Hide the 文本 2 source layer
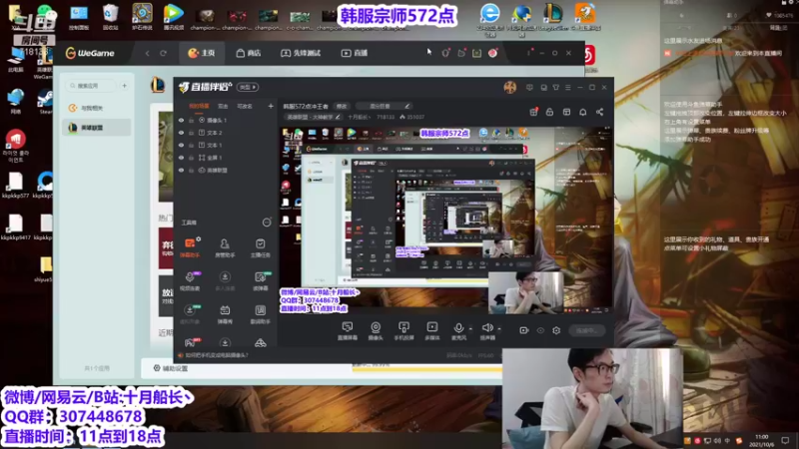 tap(181, 133)
